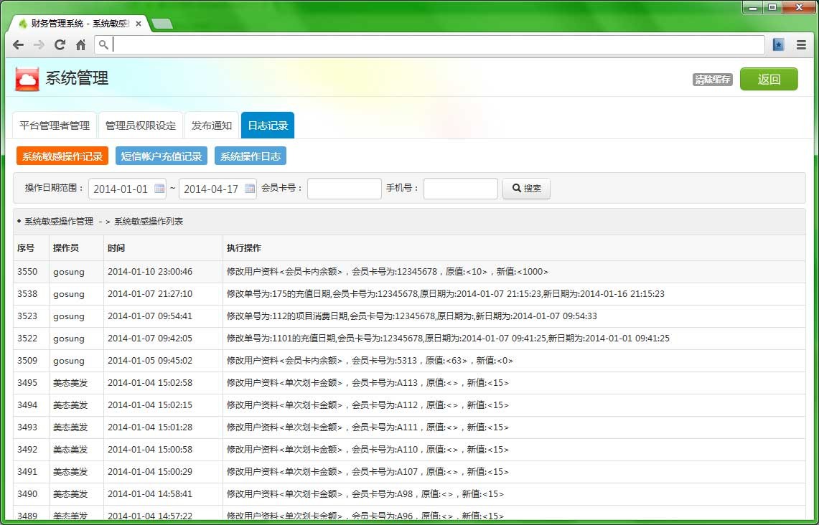819x525 pixels.
Task: Open 系统操作日志 sub-tab
Action: [251, 156]
